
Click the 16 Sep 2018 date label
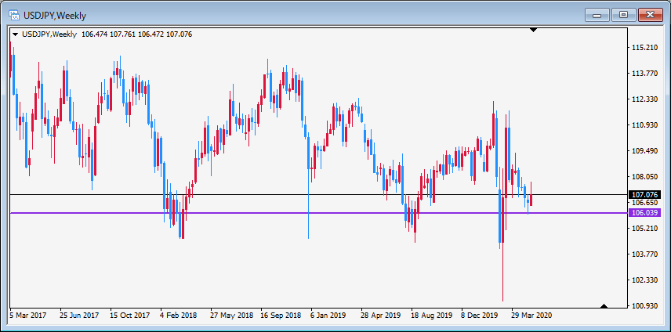281,316
